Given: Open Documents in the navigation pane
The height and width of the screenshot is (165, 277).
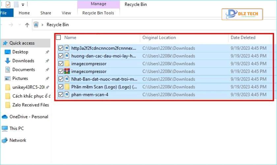Looking at the screenshot, I should tap(23, 70).
